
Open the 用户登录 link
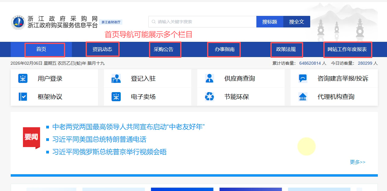(50, 78)
